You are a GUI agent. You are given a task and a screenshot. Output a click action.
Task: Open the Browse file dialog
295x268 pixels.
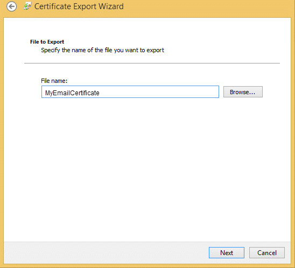point(243,92)
